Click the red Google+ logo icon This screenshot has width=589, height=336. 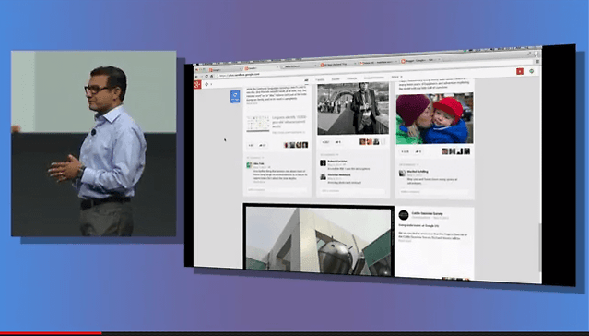pos(197,84)
